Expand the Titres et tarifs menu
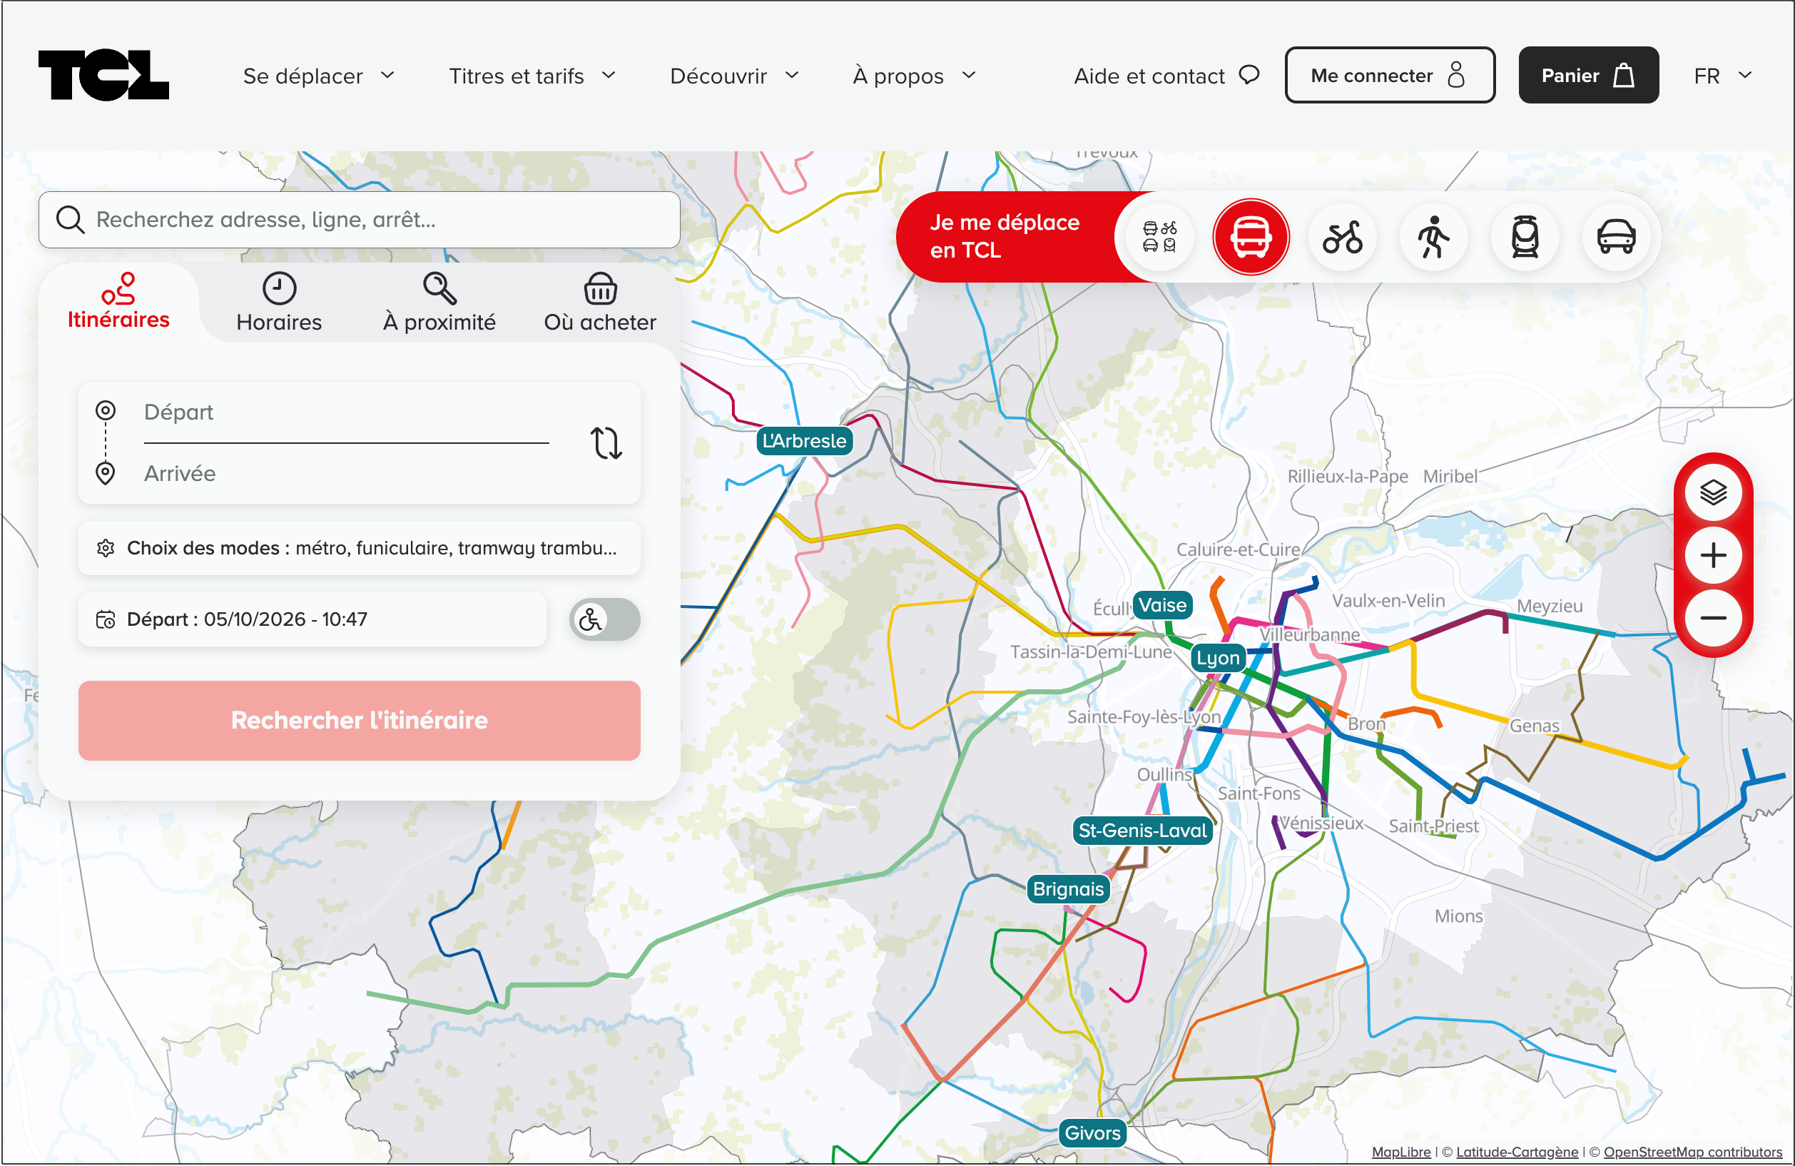The height and width of the screenshot is (1166, 1795). click(532, 76)
